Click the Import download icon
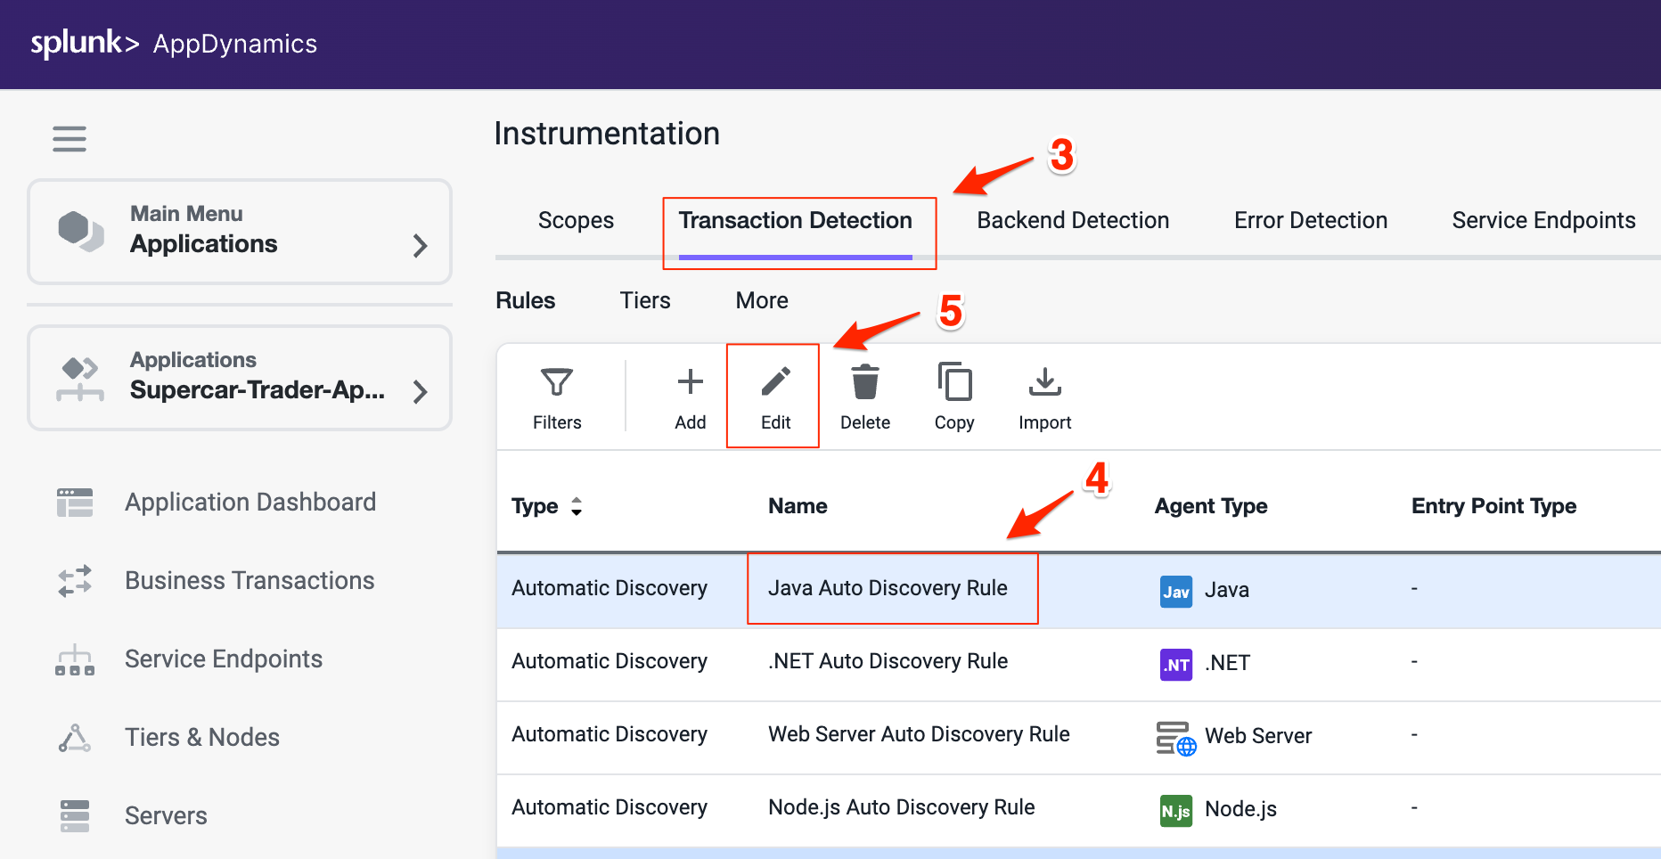 (1044, 383)
